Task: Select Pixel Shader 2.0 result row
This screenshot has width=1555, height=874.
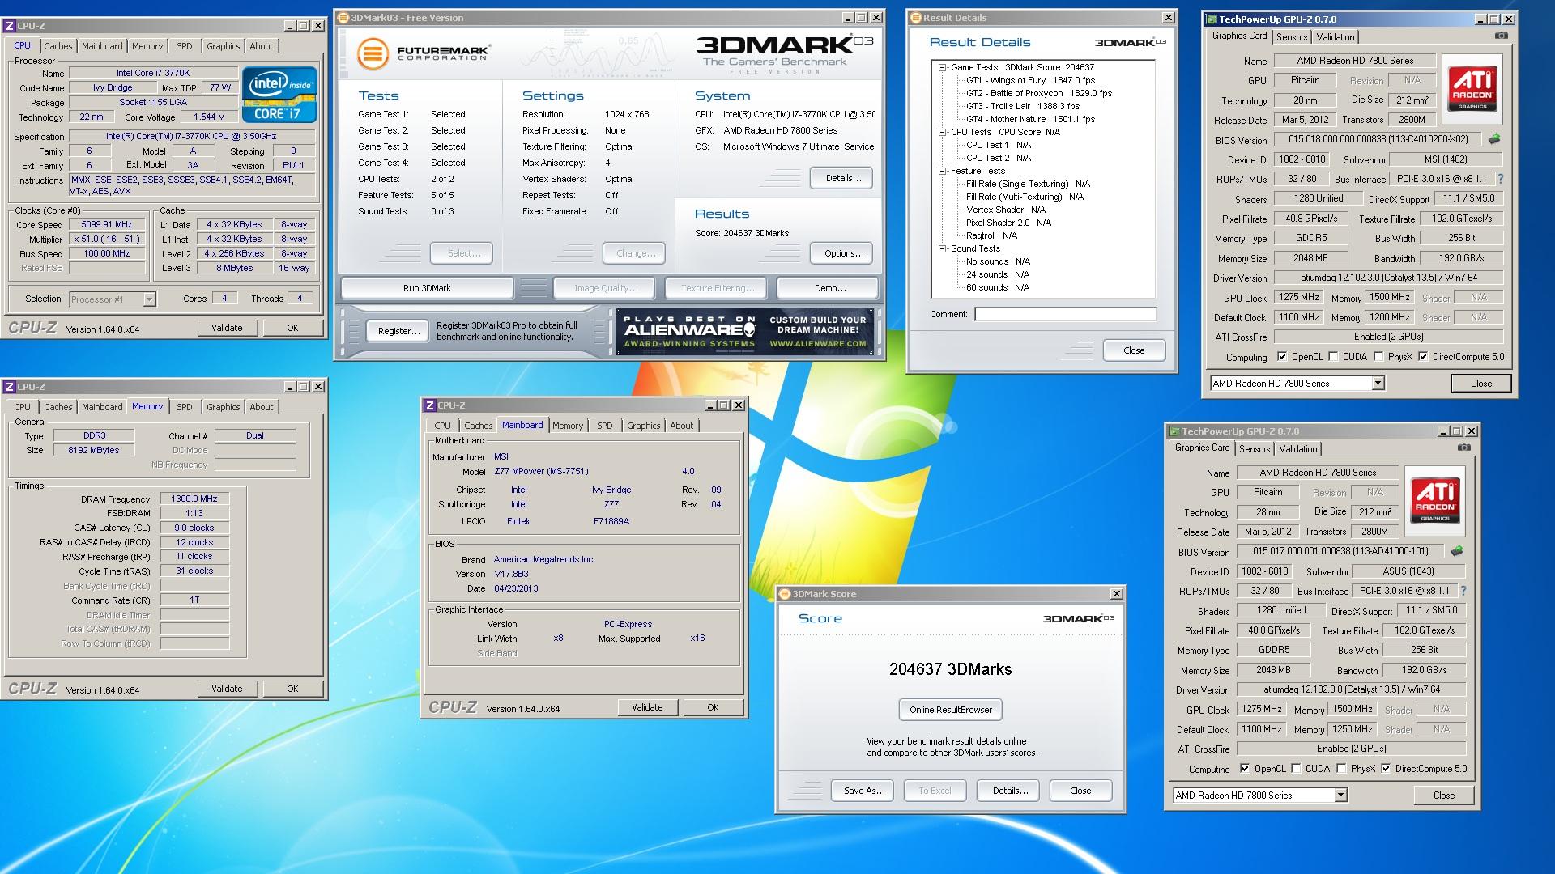Action: click(x=1008, y=223)
